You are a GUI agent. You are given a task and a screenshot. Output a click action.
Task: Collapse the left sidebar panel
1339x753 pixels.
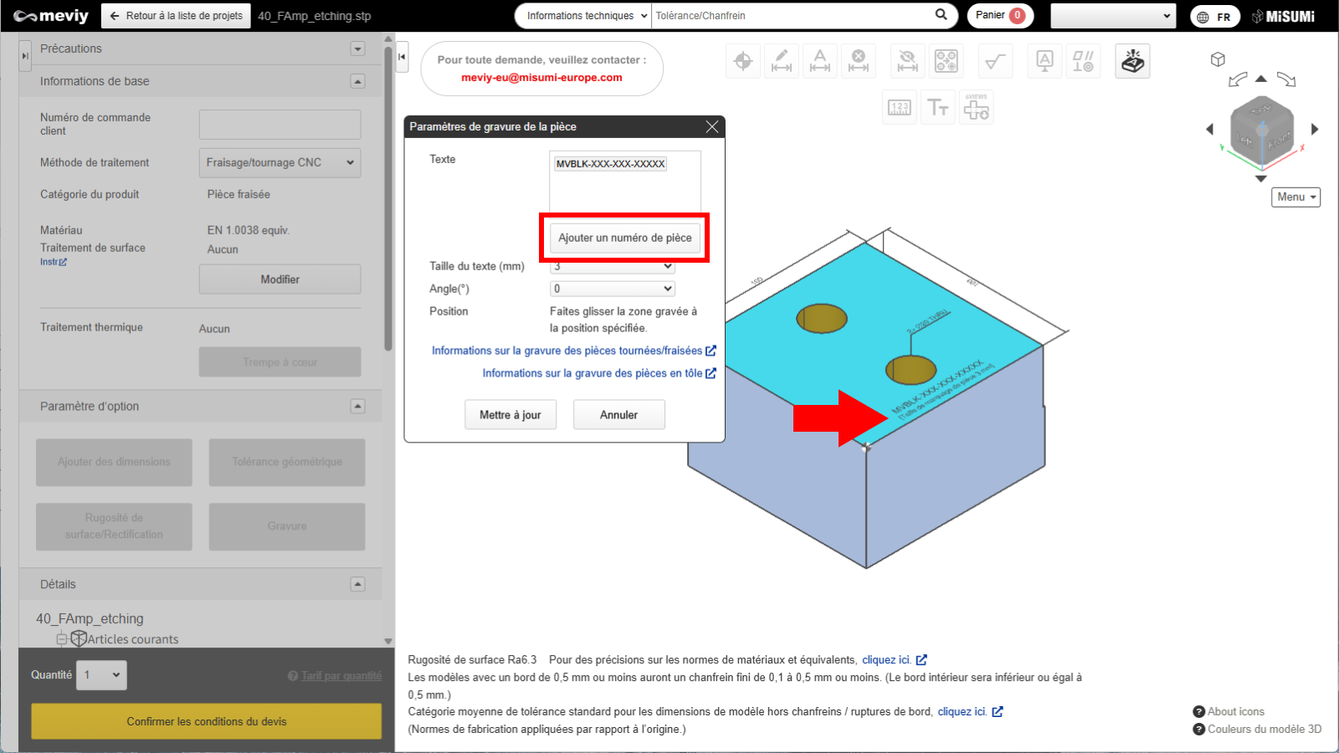402,57
